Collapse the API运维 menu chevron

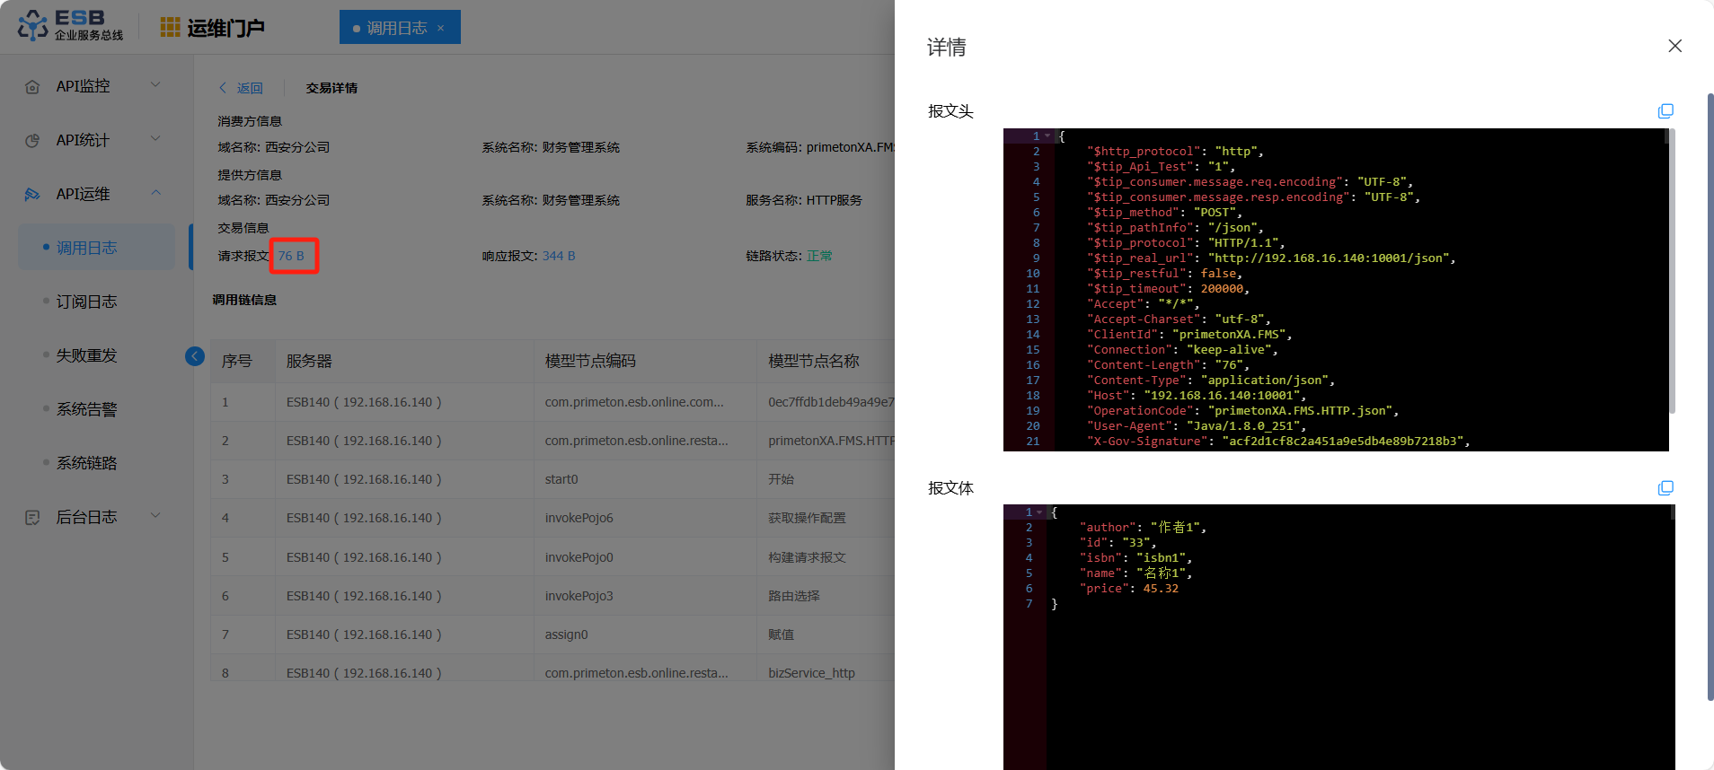[155, 193]
